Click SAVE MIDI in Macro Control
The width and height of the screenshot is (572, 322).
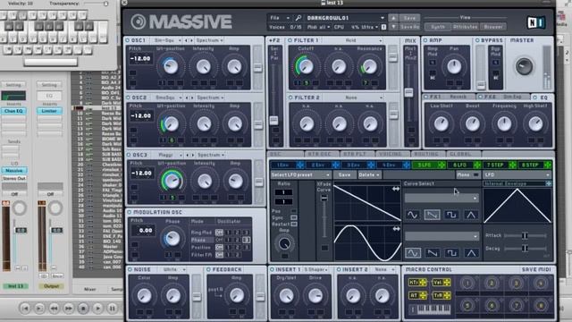coord(536,269)
